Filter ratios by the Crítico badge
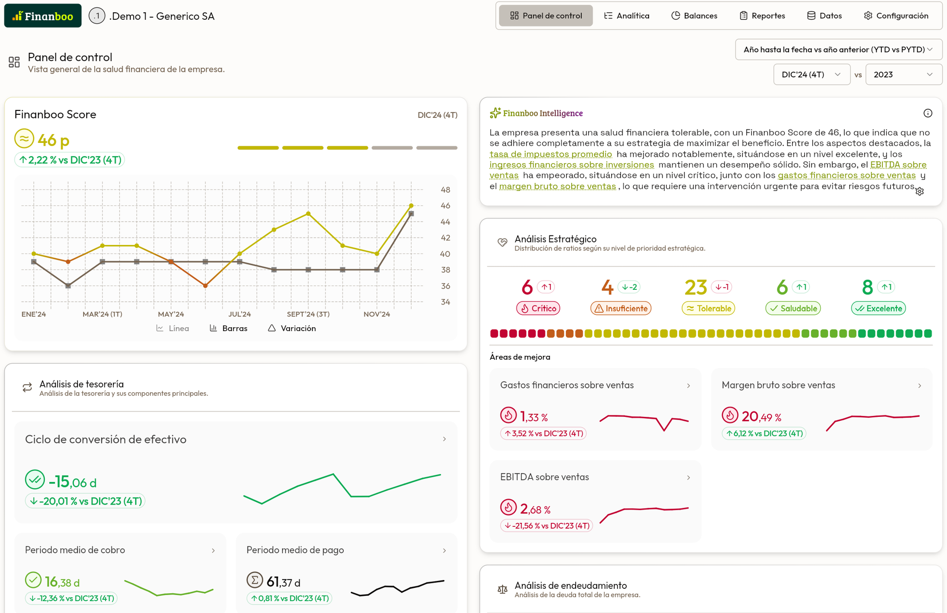The image size is (947, 613). pyautogui.click(x=538, y=308)
